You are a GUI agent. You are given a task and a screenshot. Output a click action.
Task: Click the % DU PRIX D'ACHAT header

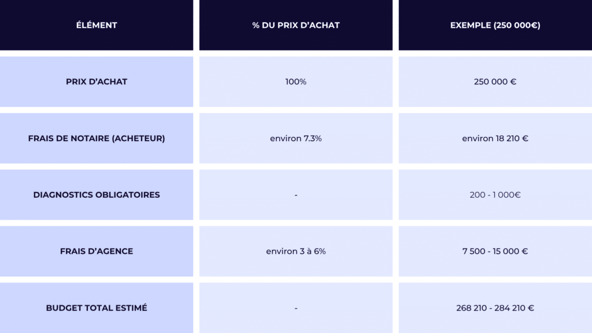pos(296,25)
